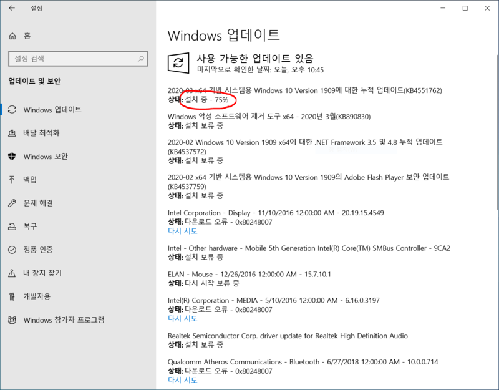This screenshot has height=390, width=499.
Task: Click the 백업 upward arrow icon
Action: tap(12, 180)
